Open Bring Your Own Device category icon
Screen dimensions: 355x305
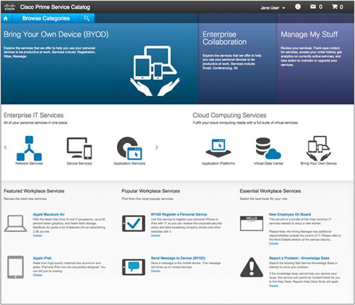tap(319, 148)
